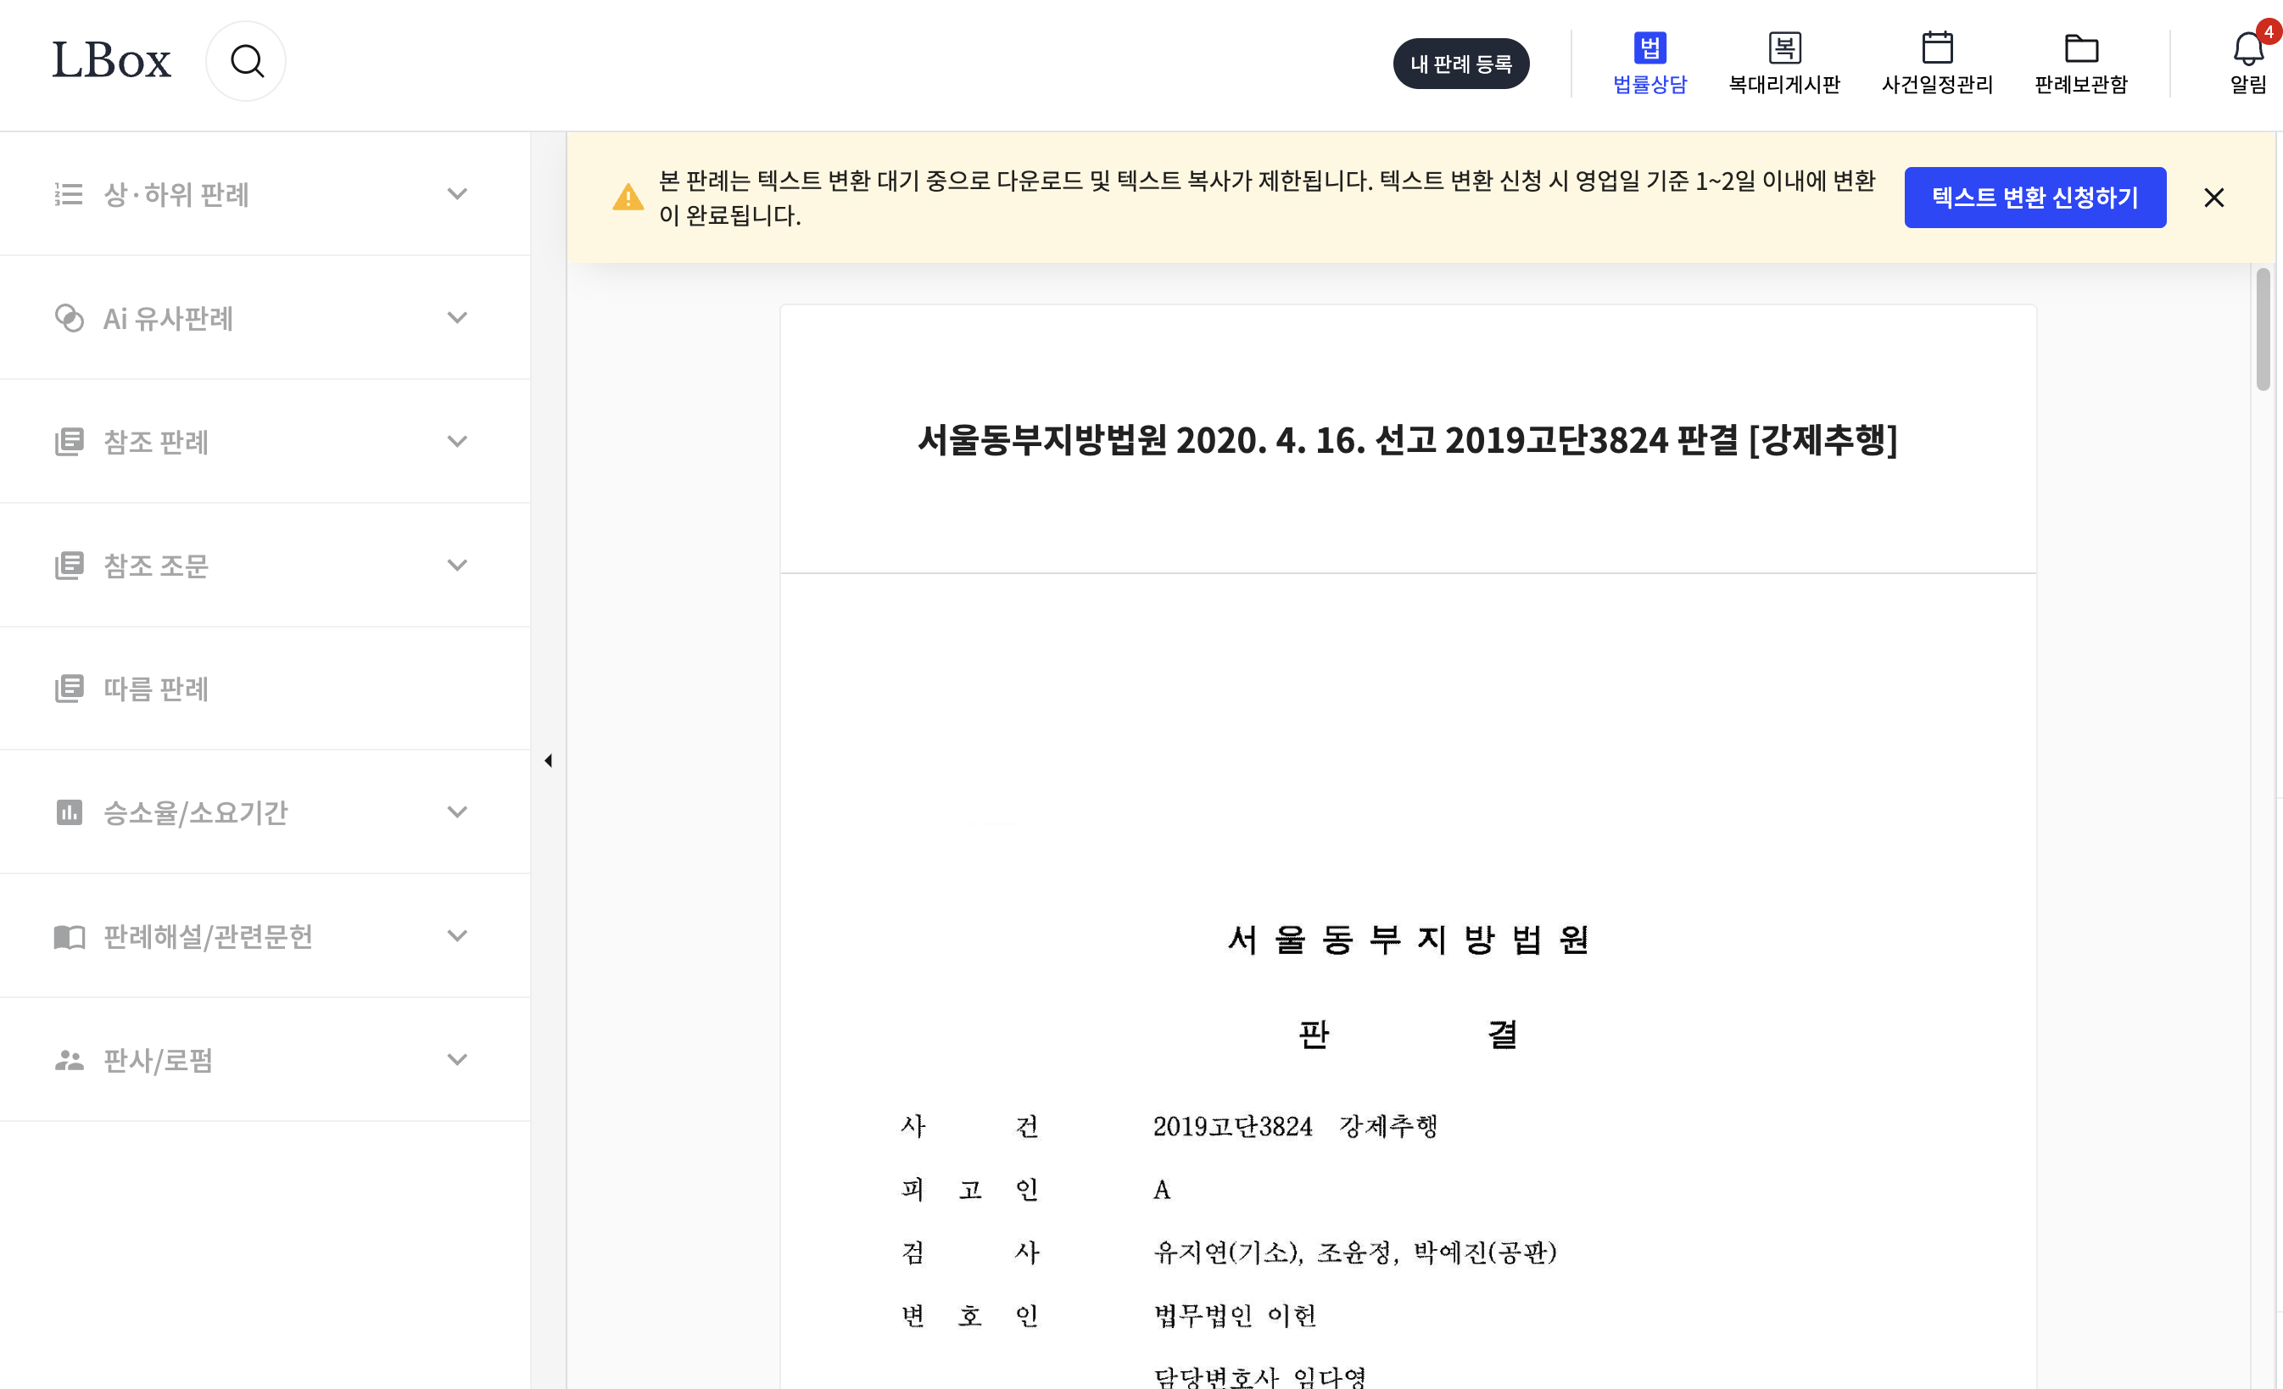Click the document vertical scrollbar thumb

pyautogui.click(x=2263, y=329)
